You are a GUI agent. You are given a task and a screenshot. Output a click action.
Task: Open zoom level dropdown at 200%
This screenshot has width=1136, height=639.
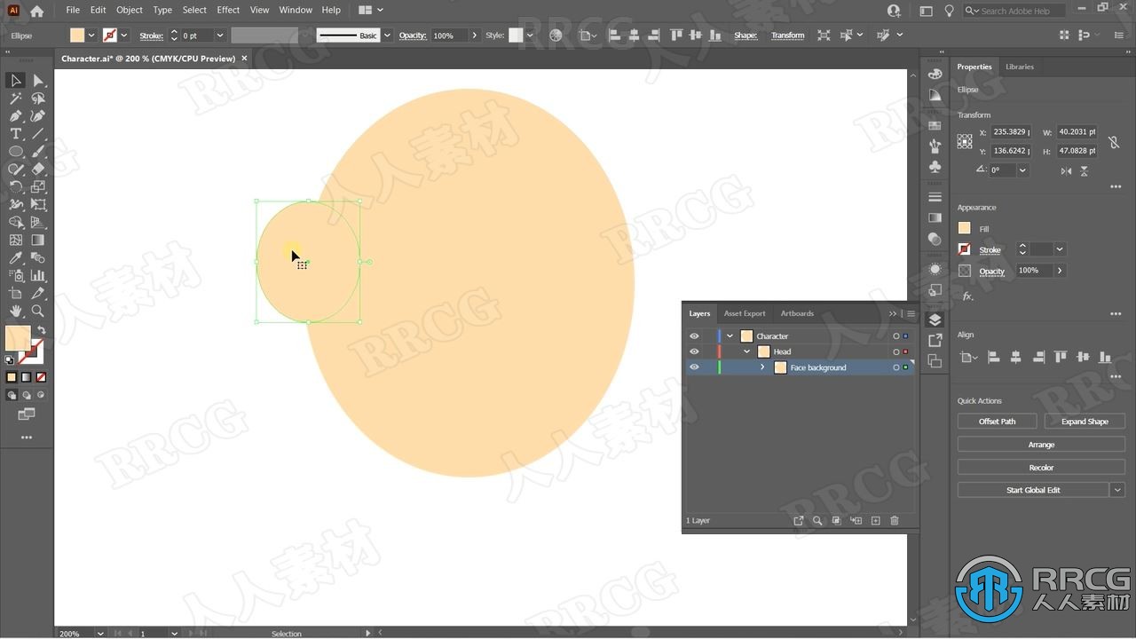pyautogui.click(x=100, y=634)
